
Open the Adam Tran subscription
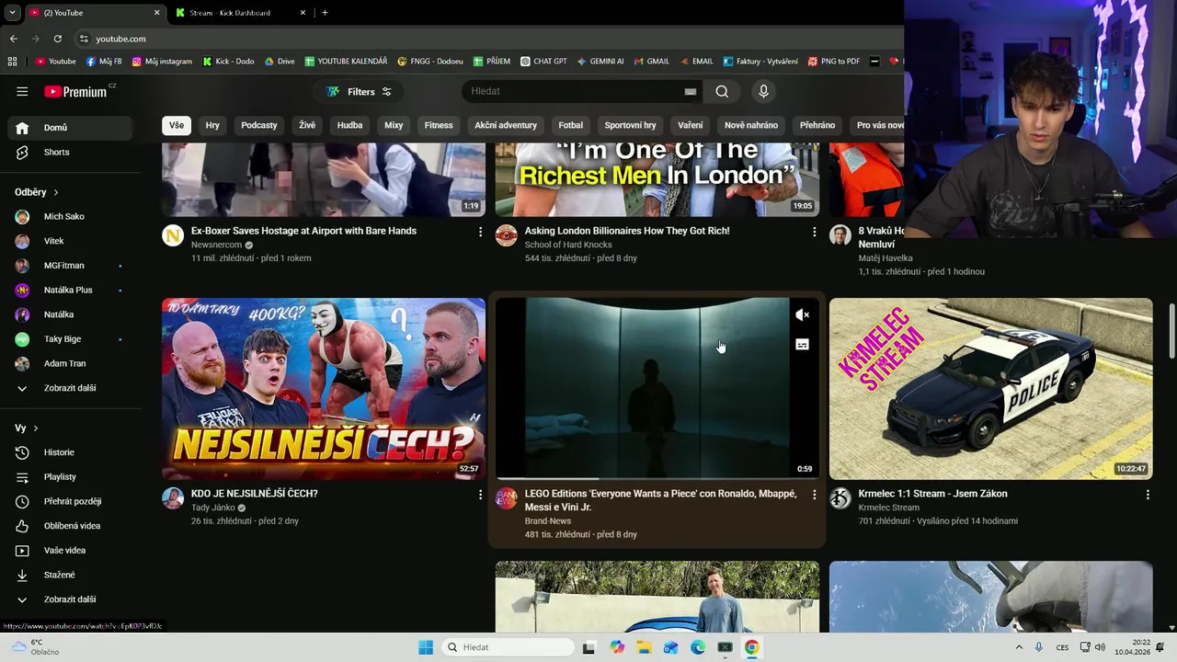tap(70, 363)
